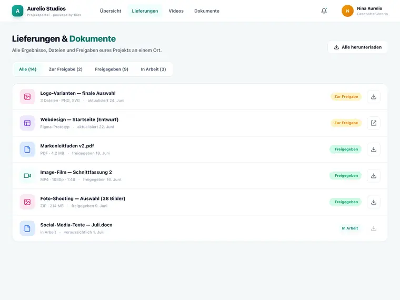Open the Videos navigation tab
This screenshot has width=400, height=300.
(x=176, y=11)
